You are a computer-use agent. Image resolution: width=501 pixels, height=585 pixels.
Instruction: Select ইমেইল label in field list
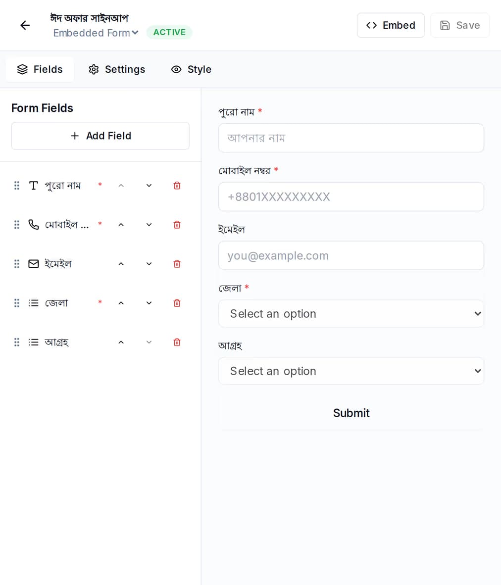coord(58,264)
